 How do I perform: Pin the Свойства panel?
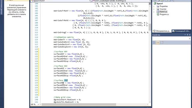[187, 35]
